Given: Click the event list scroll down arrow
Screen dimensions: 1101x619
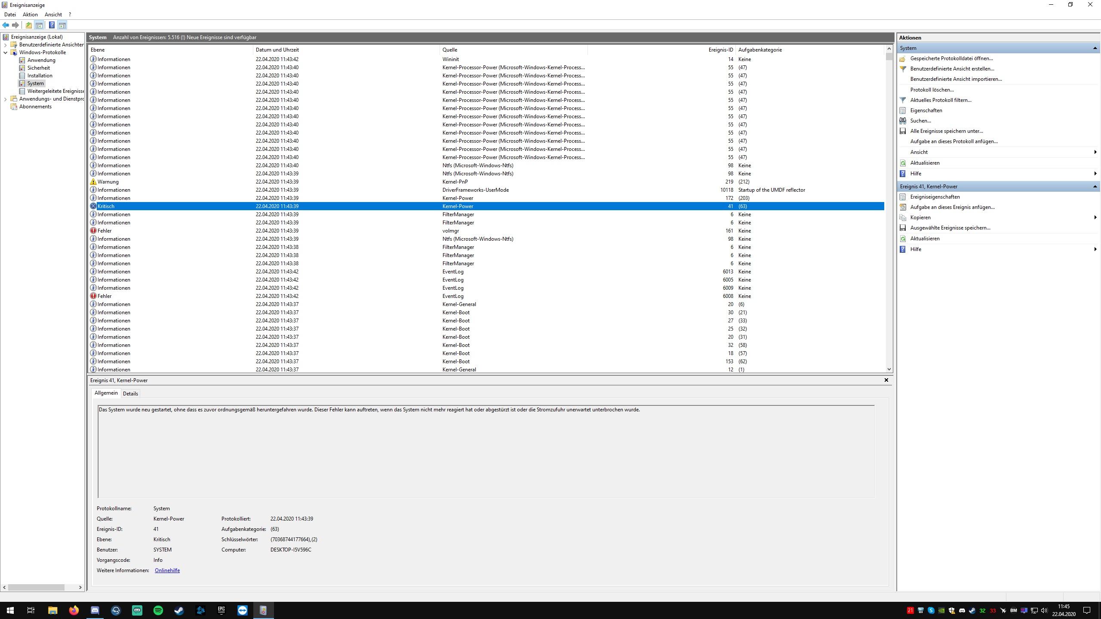Looking at the screenshot, I should [889, 369].
